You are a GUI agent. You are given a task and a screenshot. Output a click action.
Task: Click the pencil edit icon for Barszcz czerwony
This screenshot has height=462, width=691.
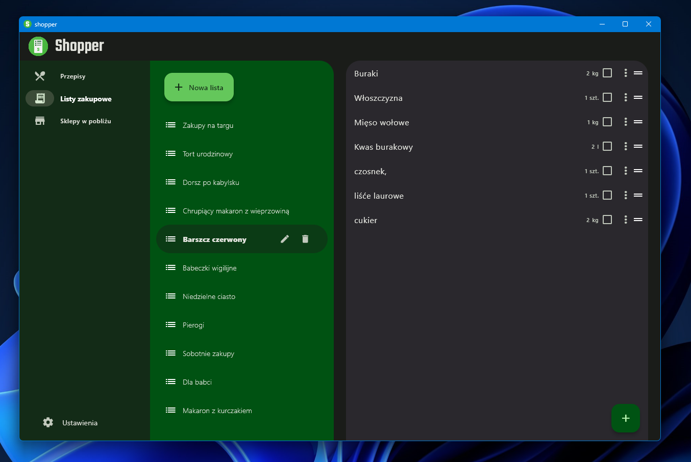(x=285, y=239)
